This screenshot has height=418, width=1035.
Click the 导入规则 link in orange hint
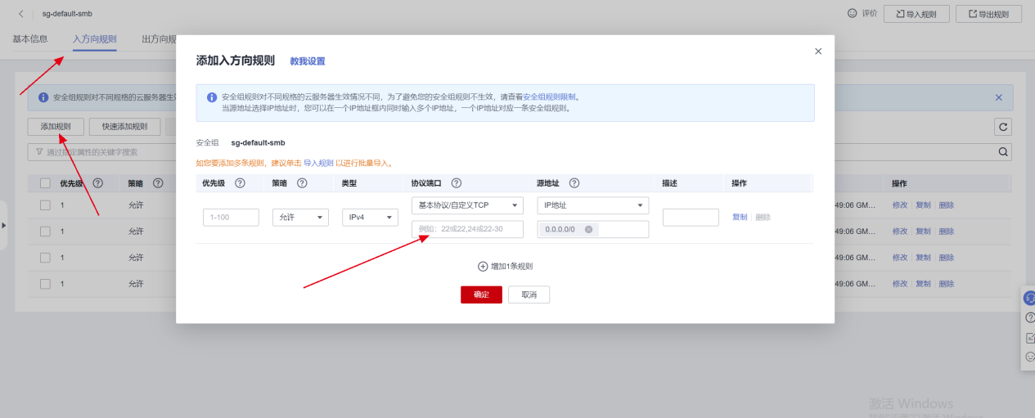coord(318,164)
